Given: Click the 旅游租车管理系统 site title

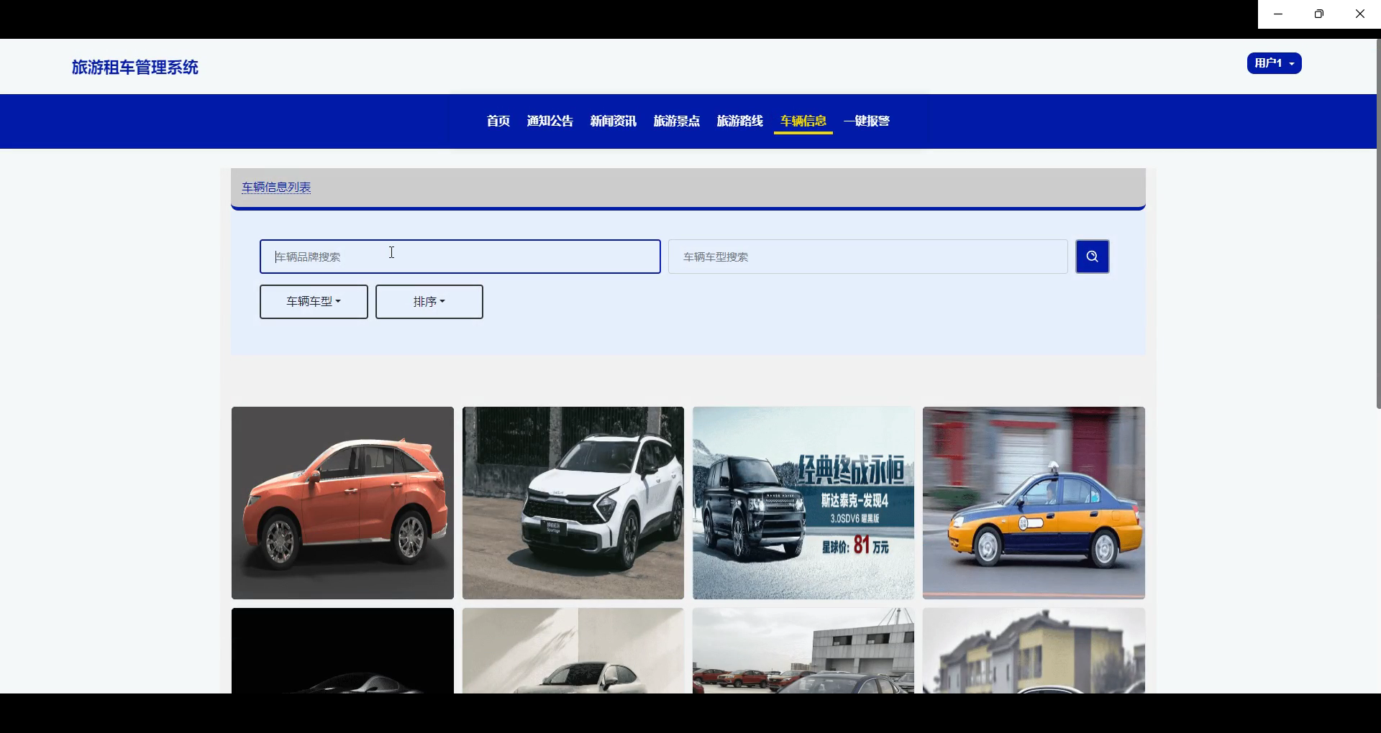Looking at the screenshot, I should pos(135,68).
